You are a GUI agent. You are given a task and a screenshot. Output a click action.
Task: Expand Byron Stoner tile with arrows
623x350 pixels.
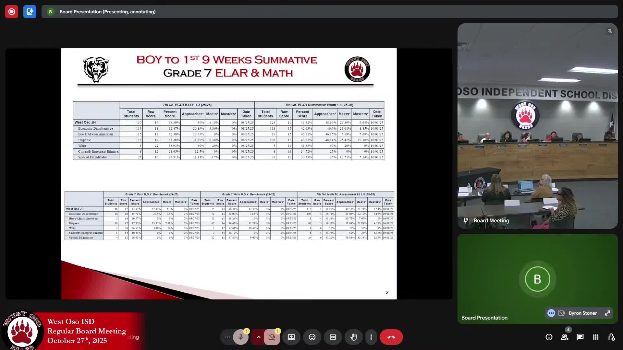607,313
